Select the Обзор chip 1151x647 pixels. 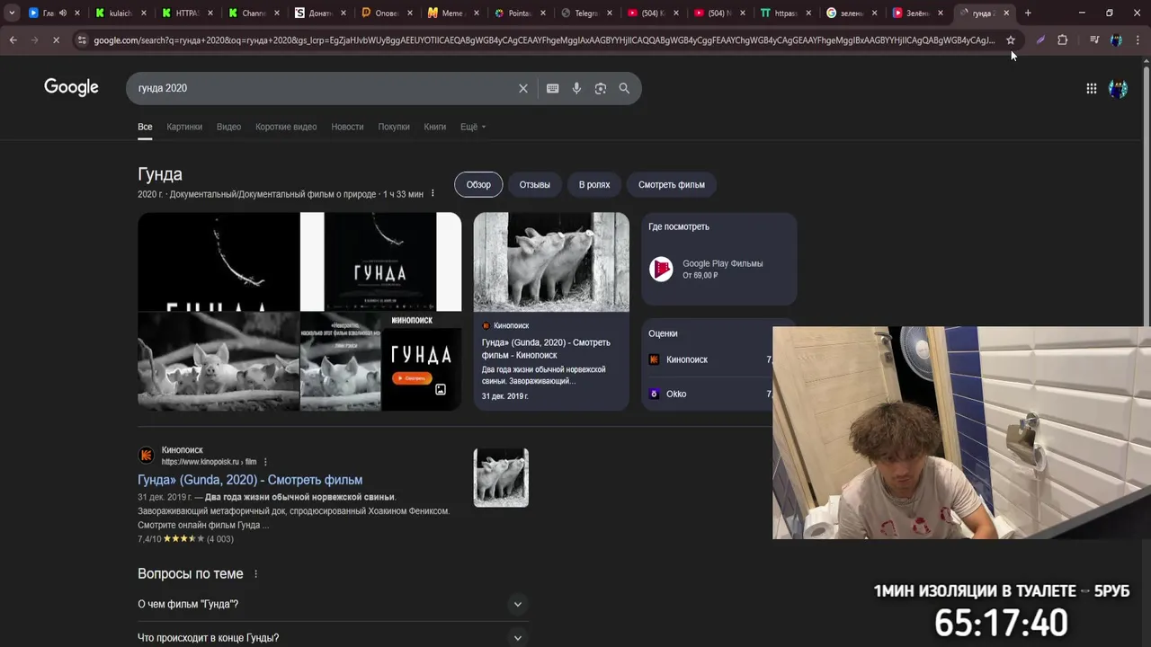coord(478,184)
